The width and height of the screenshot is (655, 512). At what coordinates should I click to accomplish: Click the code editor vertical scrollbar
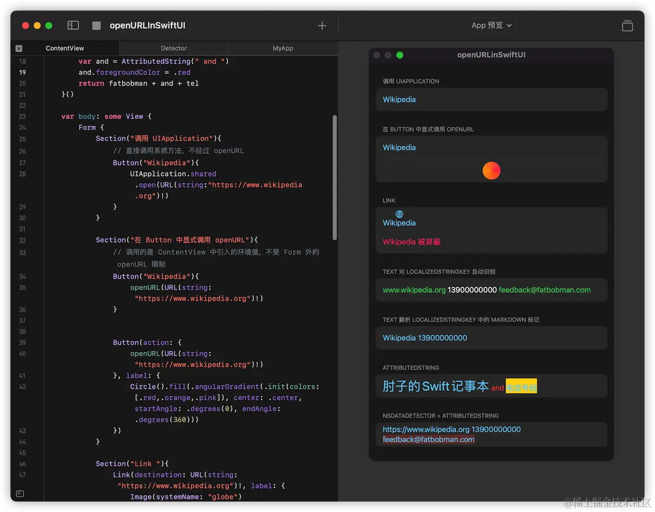coord(335,177)
